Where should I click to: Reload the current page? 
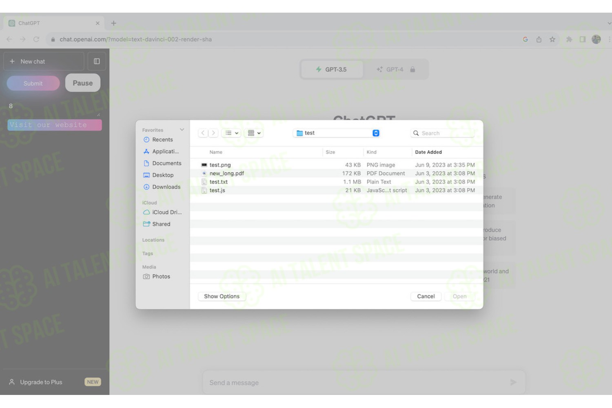point(36,39)
